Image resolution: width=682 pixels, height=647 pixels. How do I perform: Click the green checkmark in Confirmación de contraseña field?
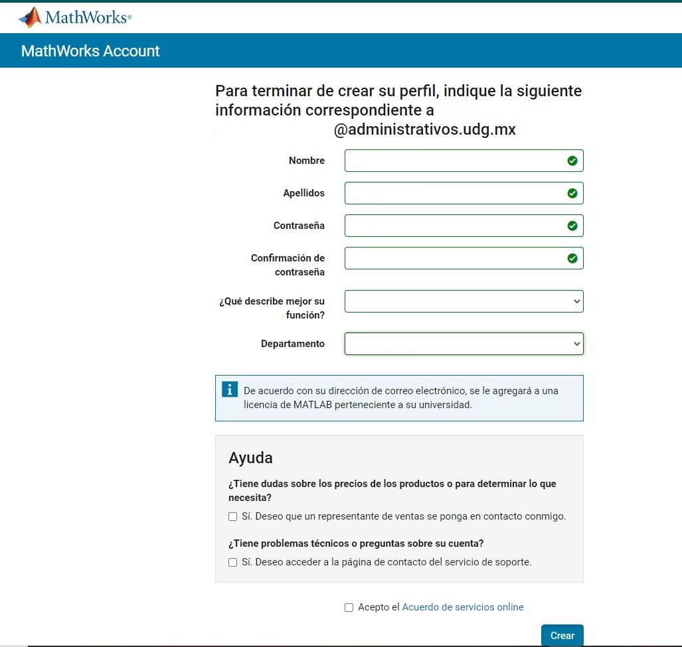pos(572,258)
